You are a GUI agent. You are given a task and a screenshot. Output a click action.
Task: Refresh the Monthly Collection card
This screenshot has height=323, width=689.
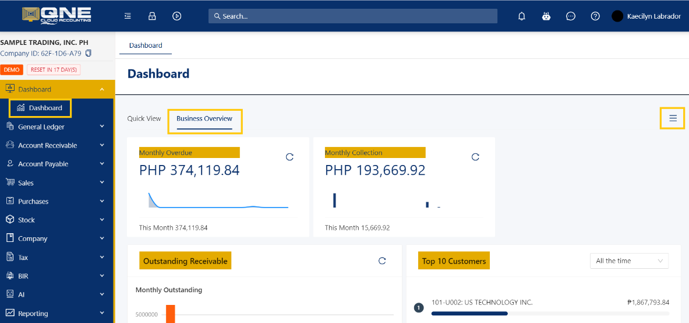(x=475, y=157)
